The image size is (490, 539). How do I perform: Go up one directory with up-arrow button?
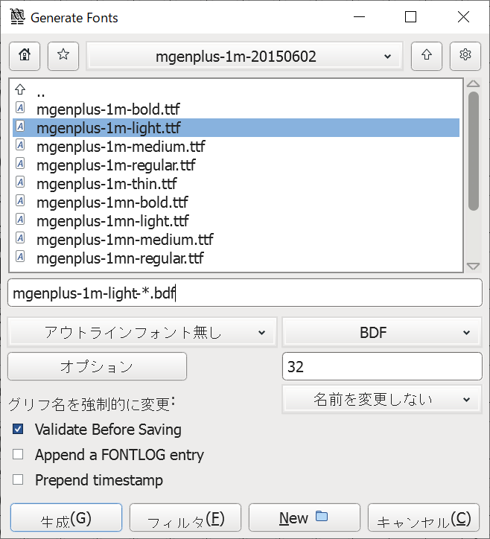[x=427, y=56]
